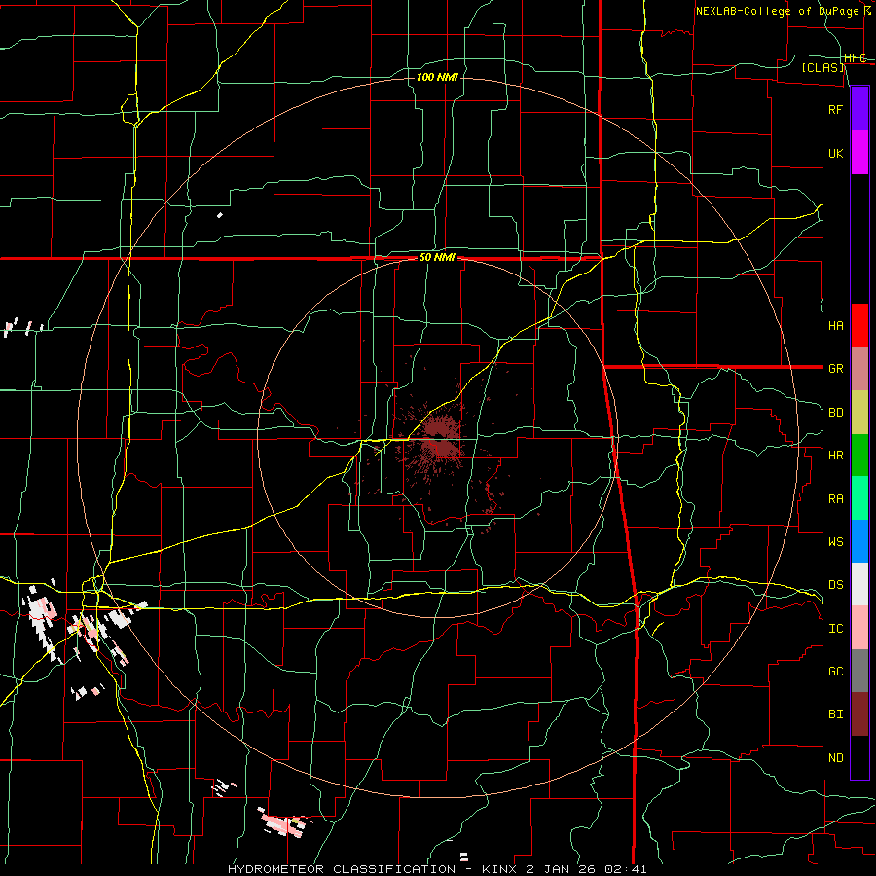Select the GC gray legend swatch
Image resolution: width=876 pixels, height=876 pixels.
pyautogui.click(x=859, y=671)
